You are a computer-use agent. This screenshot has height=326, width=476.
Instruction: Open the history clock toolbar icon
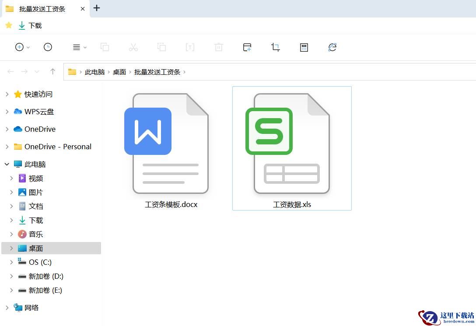[48, 47]
